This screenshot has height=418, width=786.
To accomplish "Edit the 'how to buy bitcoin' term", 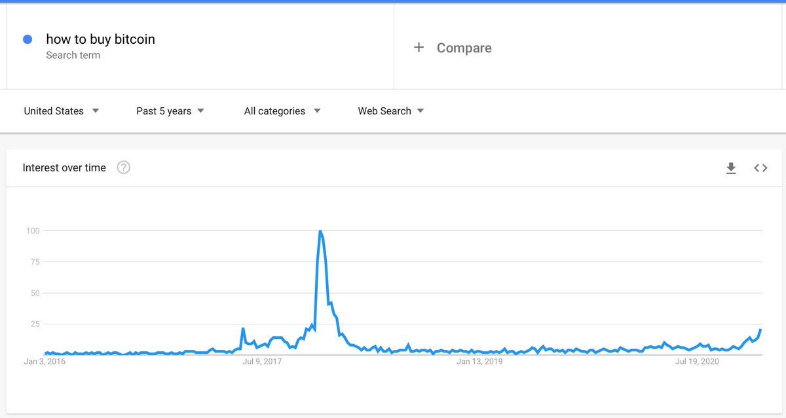I will pos(100,39).
